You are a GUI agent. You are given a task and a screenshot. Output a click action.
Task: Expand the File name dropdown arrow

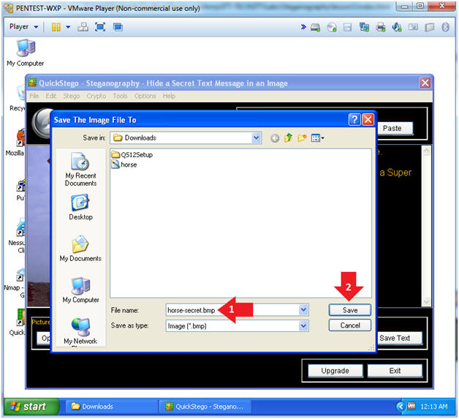coord(303,310)
